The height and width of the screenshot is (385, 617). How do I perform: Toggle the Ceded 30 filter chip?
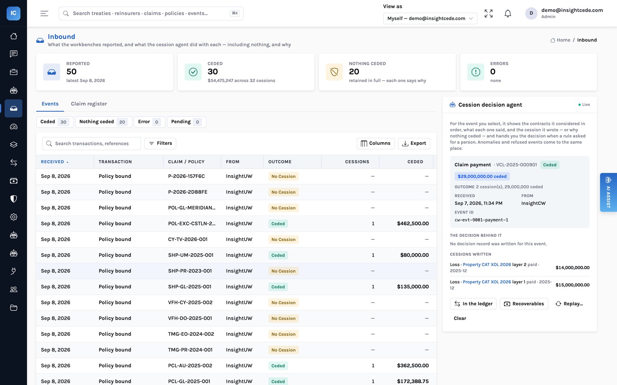point(55,122)
